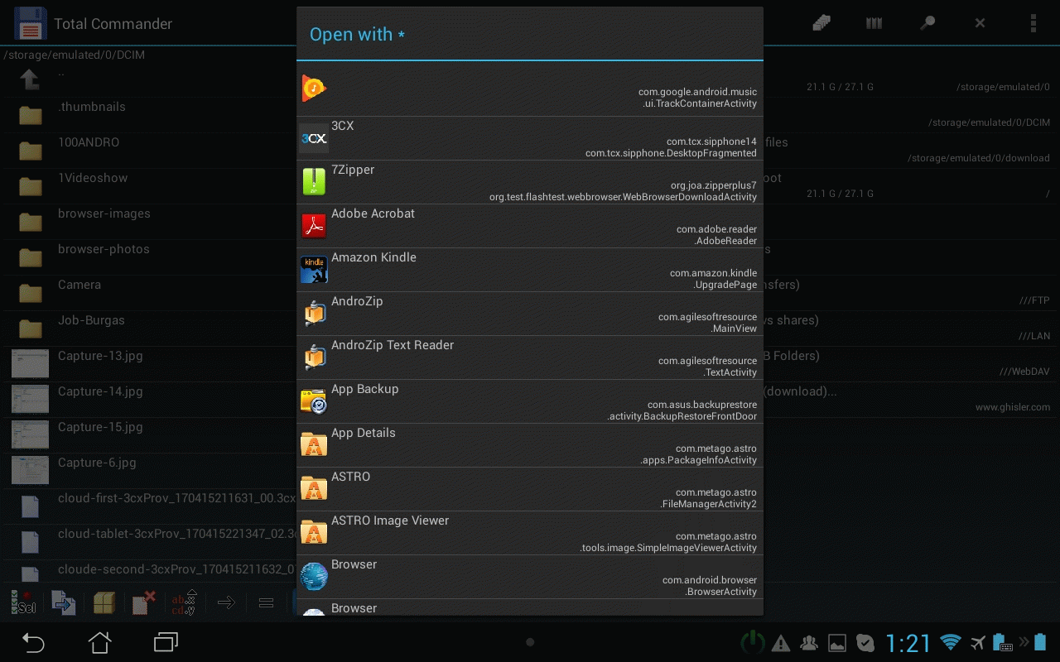This screenshot has height=662, width=1060.
Task: Tap the 1:21 clock in the status bar
Action: [x=908, y=643]
